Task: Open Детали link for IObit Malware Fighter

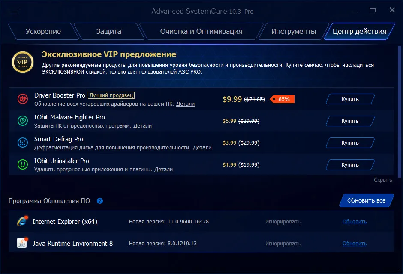Action: click(143, 126)
